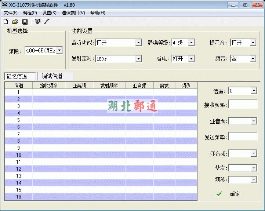Open the 发射定时 180s dropdown

click(138, 59)
